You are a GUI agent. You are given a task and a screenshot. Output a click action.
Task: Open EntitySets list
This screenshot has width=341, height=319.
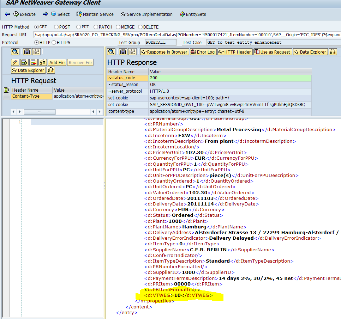[193, 14]
